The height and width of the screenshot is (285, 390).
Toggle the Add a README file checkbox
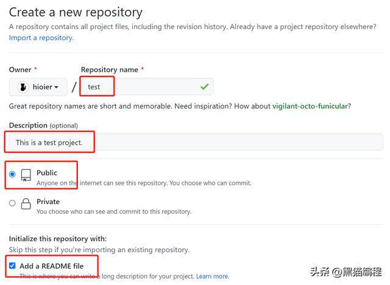pos(12,266)
